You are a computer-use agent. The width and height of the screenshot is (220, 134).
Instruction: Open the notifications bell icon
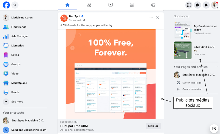(x=206, y=5)
